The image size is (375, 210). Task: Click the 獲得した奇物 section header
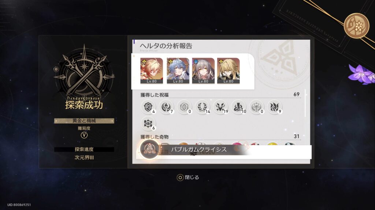point(155,137)
